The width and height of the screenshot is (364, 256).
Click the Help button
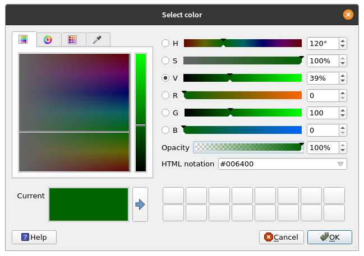click(x=34, y=237)
